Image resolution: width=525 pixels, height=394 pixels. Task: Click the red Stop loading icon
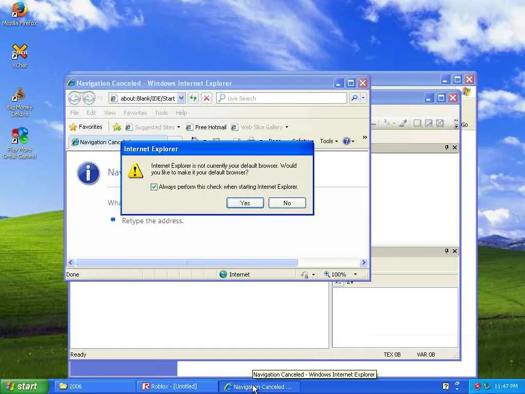pos(207,98)
